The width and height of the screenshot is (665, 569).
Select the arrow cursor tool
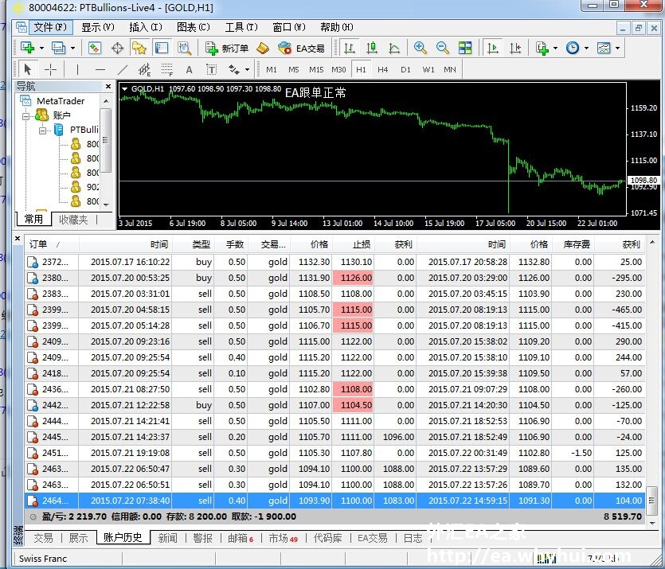[x=28, y=69]
